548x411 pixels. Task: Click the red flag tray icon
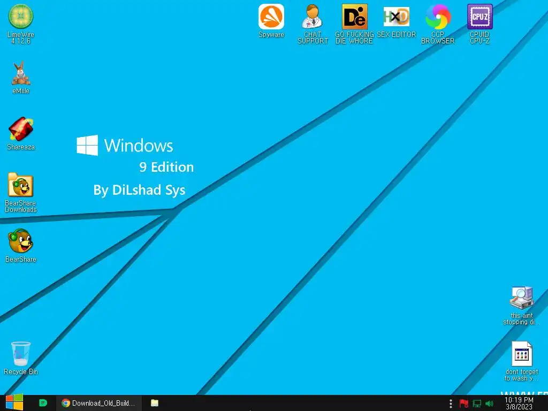coord(464,404)
